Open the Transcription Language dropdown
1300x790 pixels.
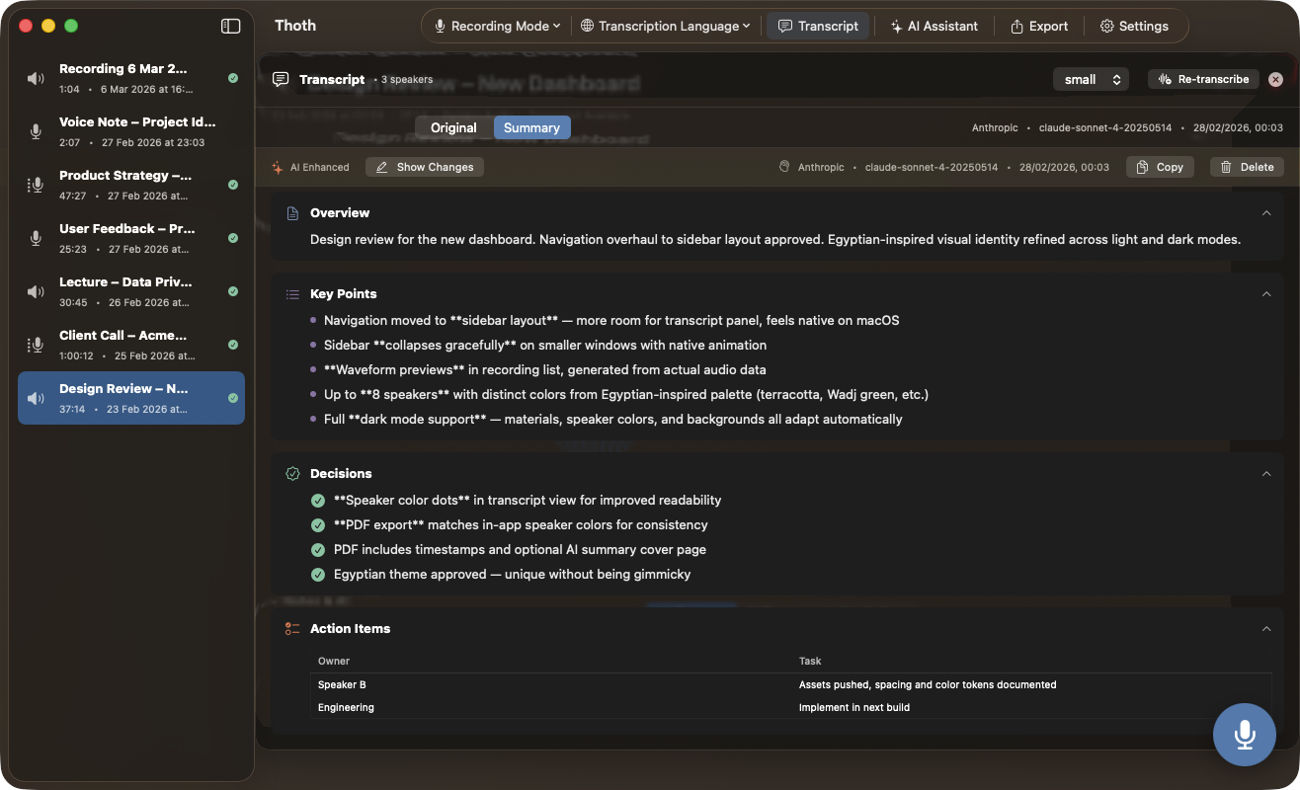click(x=665, y=27)
